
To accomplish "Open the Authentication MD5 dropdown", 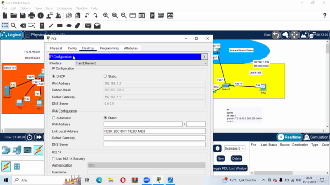I will pos(146,165).
